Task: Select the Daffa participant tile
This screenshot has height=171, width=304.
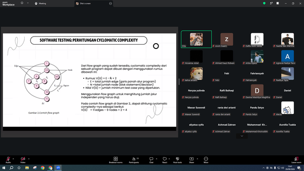Action: [257, 39]
